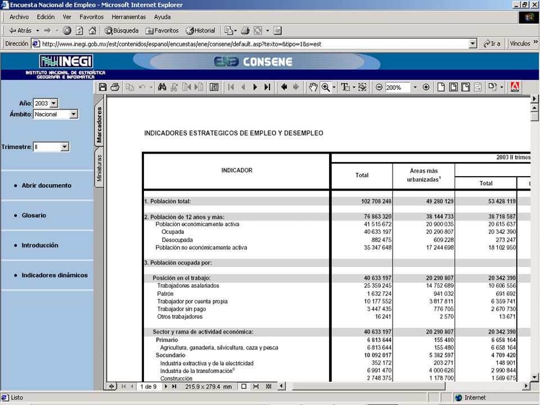The width and height of the screenshot is (540, 405).
Task: Toggle the navigation pane icon
Action: pyautogui.click(x=214, y=87)
